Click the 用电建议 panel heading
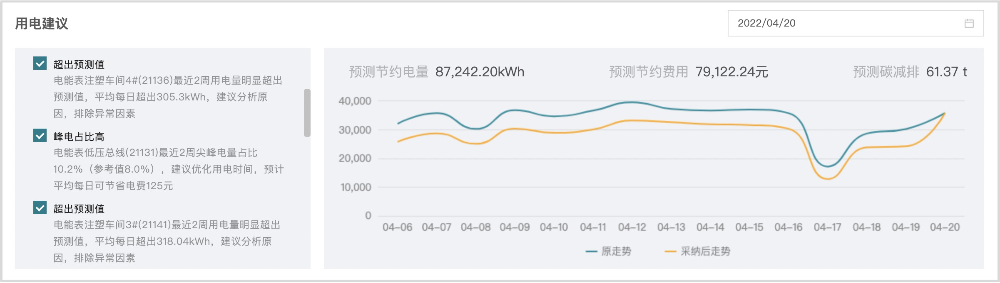The image size is (1000, 283). 42,23
